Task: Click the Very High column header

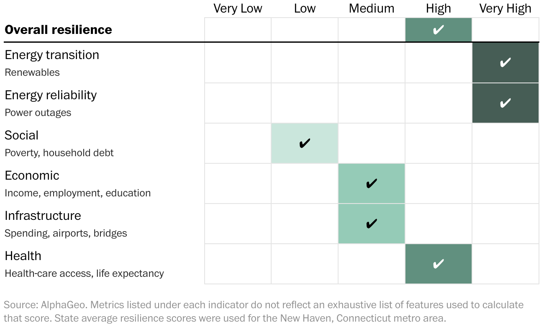Action: point(506,8)
